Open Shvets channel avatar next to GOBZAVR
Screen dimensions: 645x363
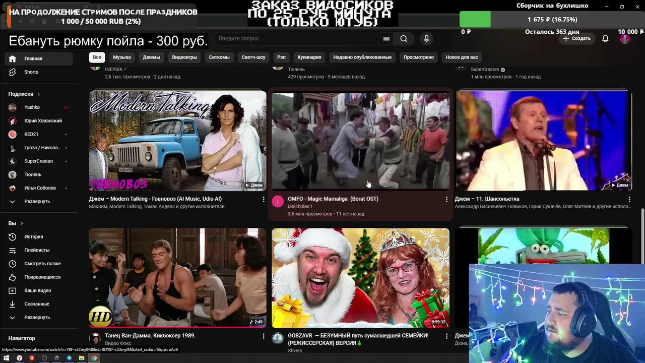coord(278,338)
